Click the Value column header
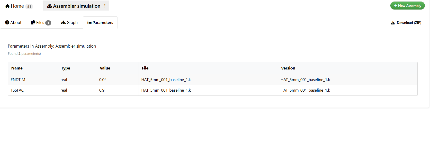This screenshot has height=158, width=430. tap(105, 68)
